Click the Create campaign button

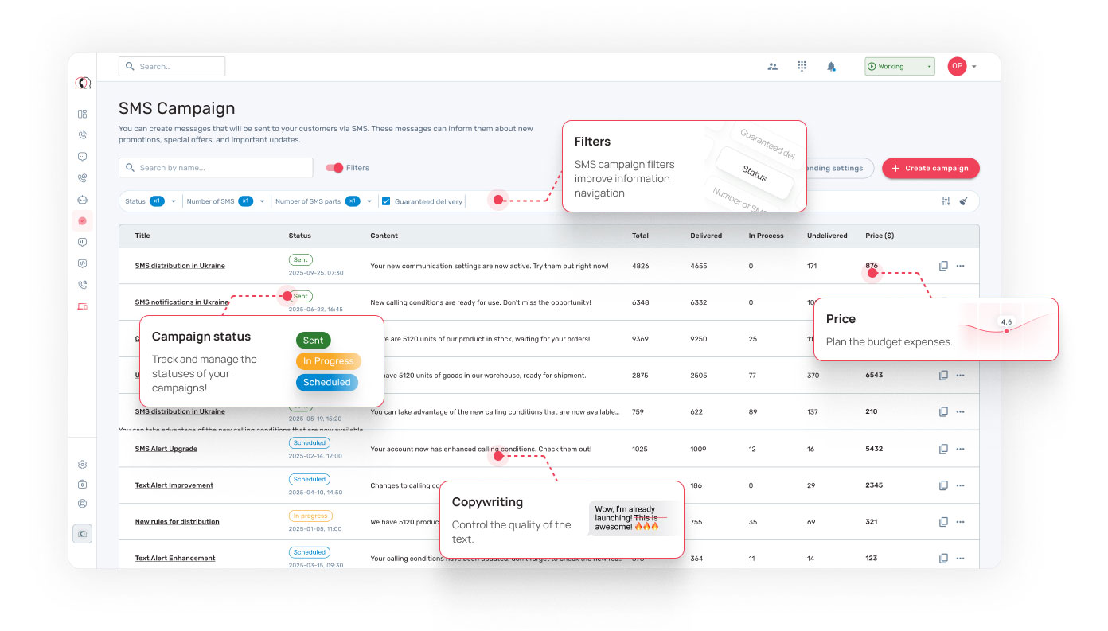pyautogui.click(x=930, y=168)
